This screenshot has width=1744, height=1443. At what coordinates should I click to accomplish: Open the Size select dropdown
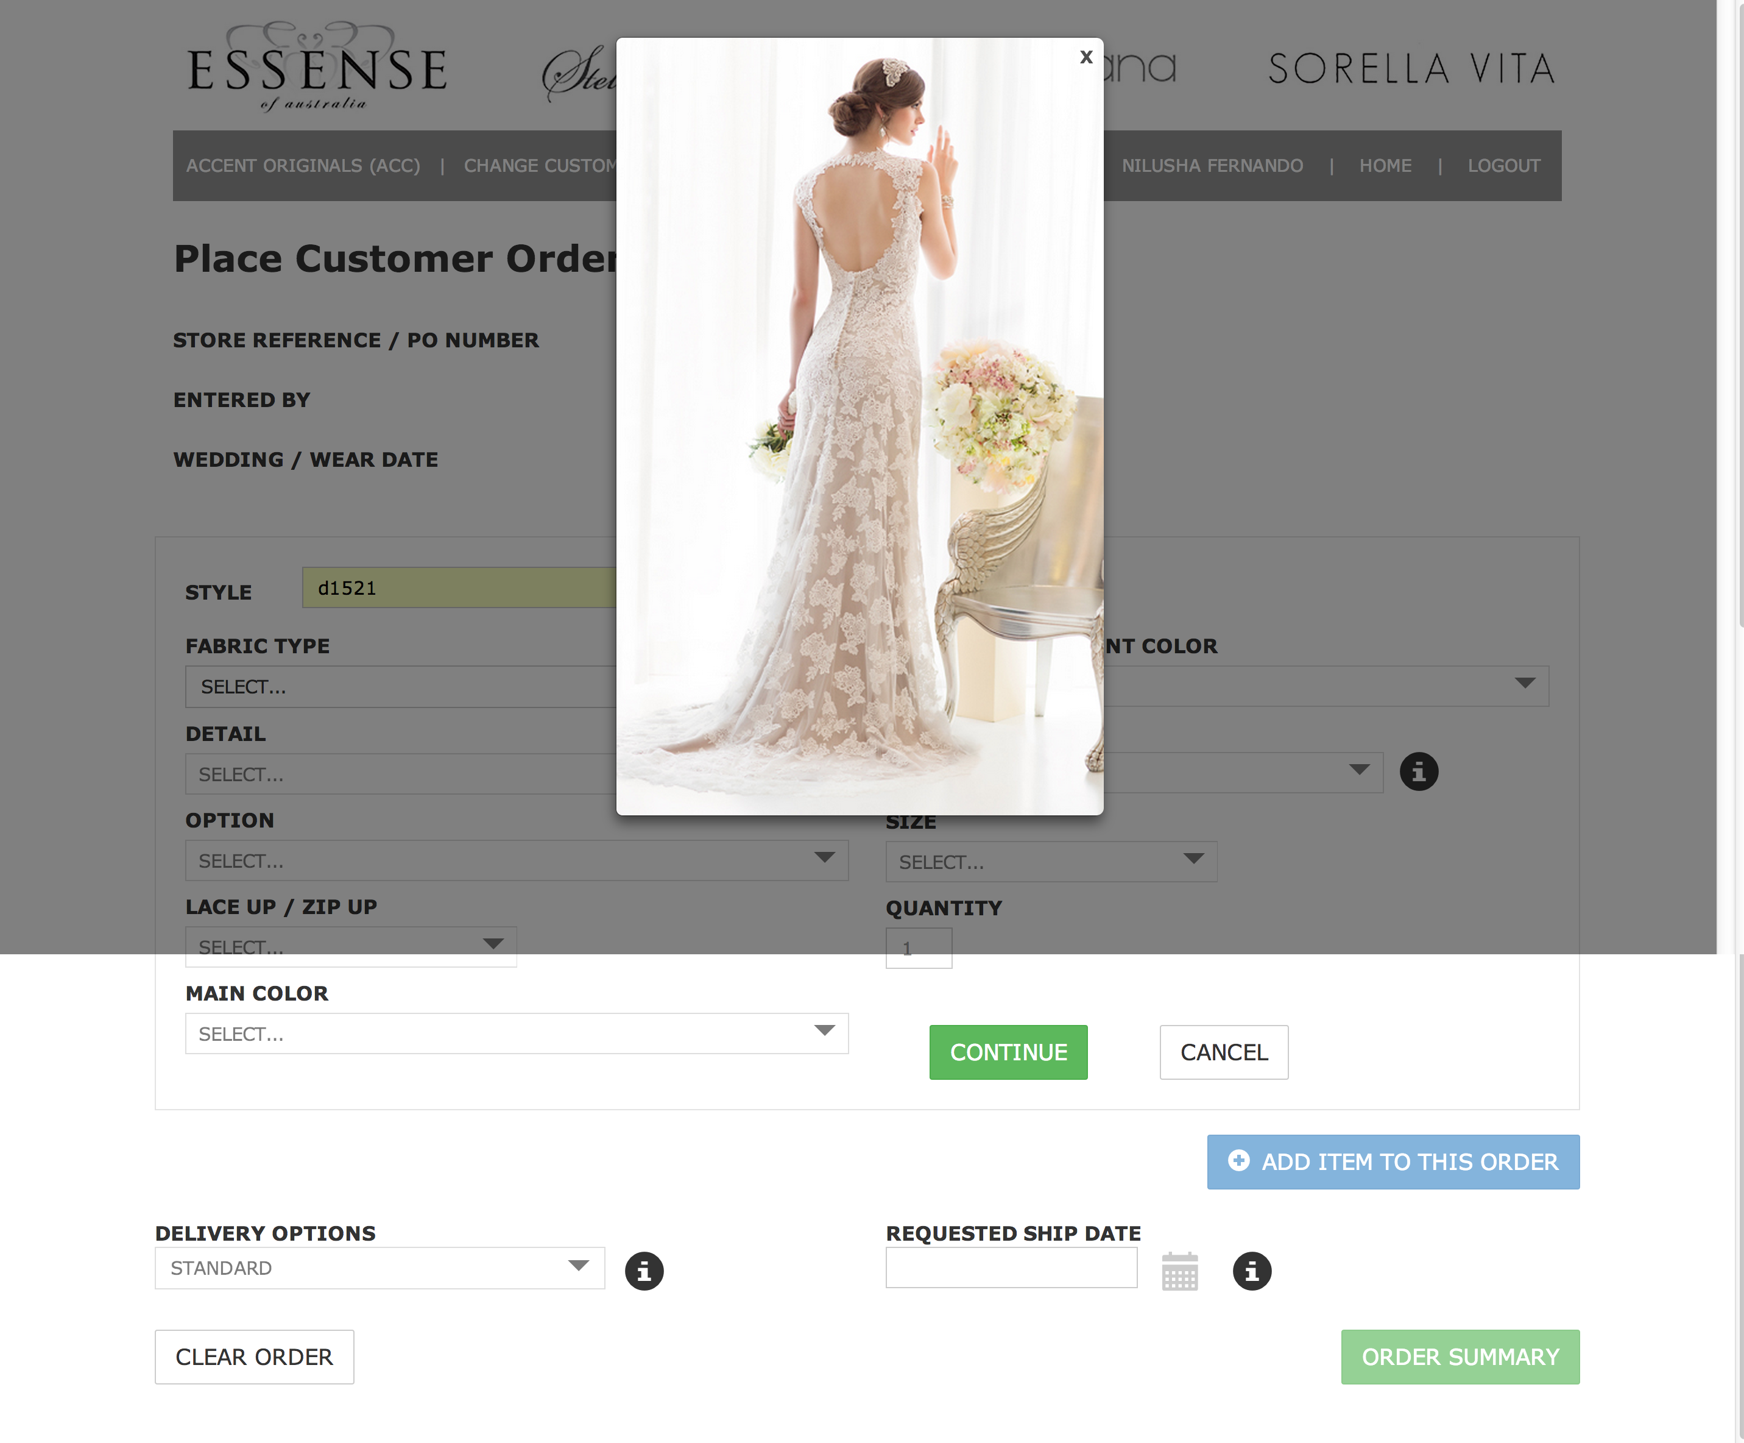tap(1051, 862)
